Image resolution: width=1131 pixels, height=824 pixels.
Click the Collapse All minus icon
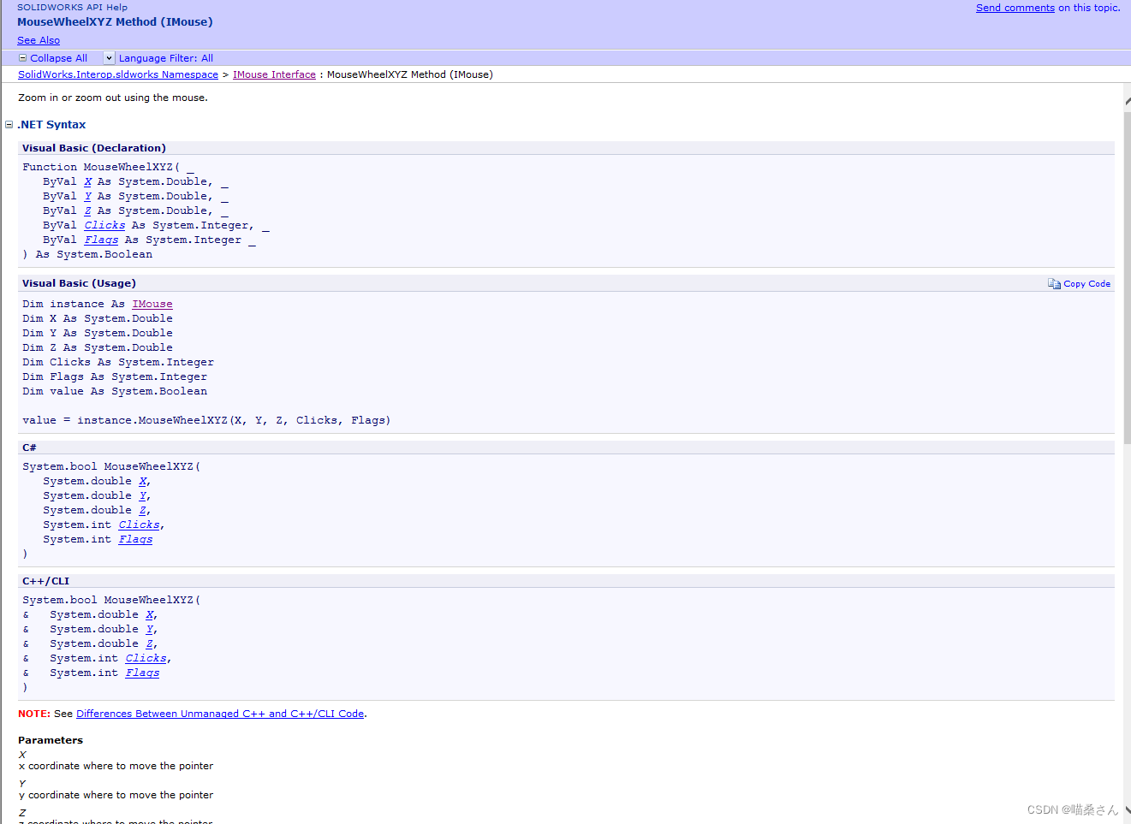(x=23, y=58)
